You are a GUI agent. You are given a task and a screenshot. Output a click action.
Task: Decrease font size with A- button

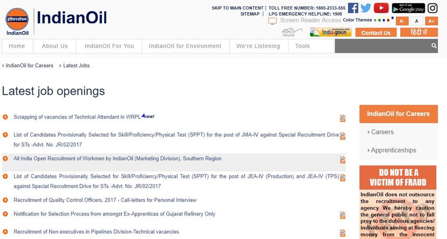[x=402, y=21]
